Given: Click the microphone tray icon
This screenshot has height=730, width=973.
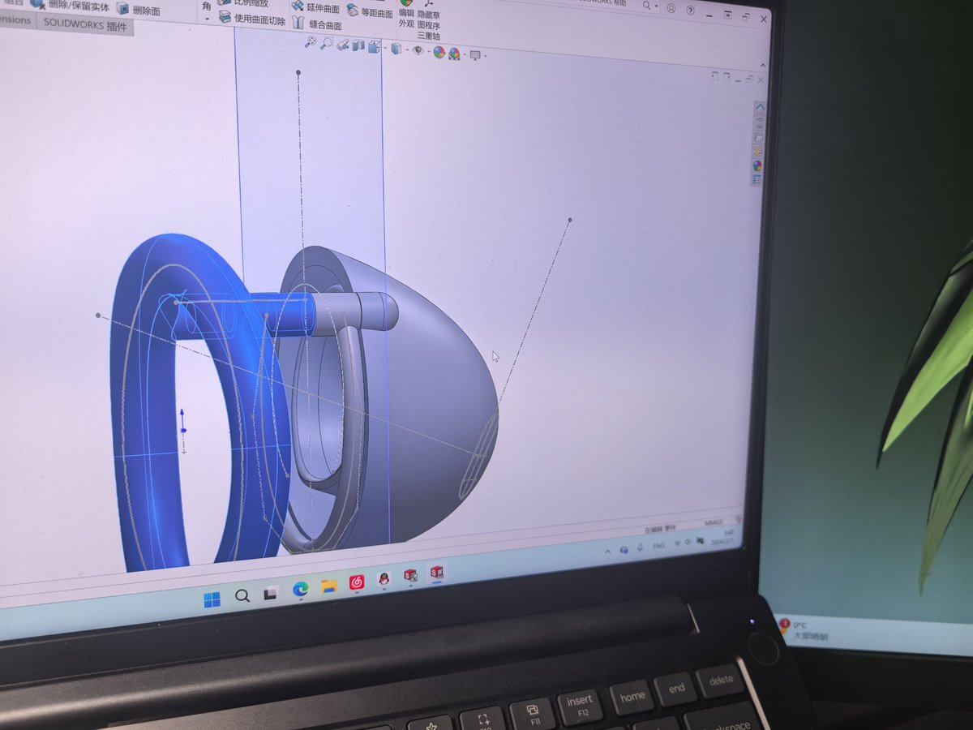Looking at the screenshot, I should coord(640,547).
